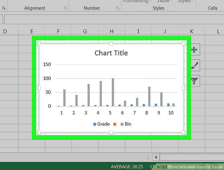Viewport: 224px width, 170px height.
Task: Click the horizontal scrollbar left arrow
Action: pyautogui.click(x=156, y=157)
